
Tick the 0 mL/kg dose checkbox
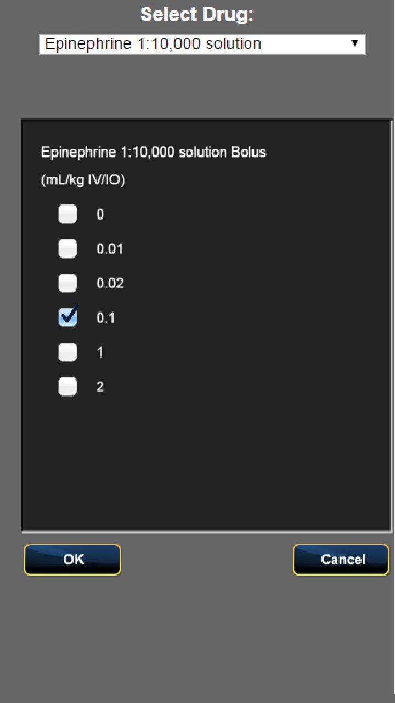67,214
